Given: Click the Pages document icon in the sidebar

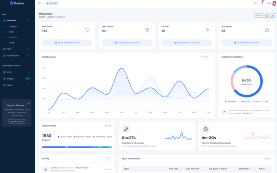Looking at the screenshot, I should pos(4,85).
